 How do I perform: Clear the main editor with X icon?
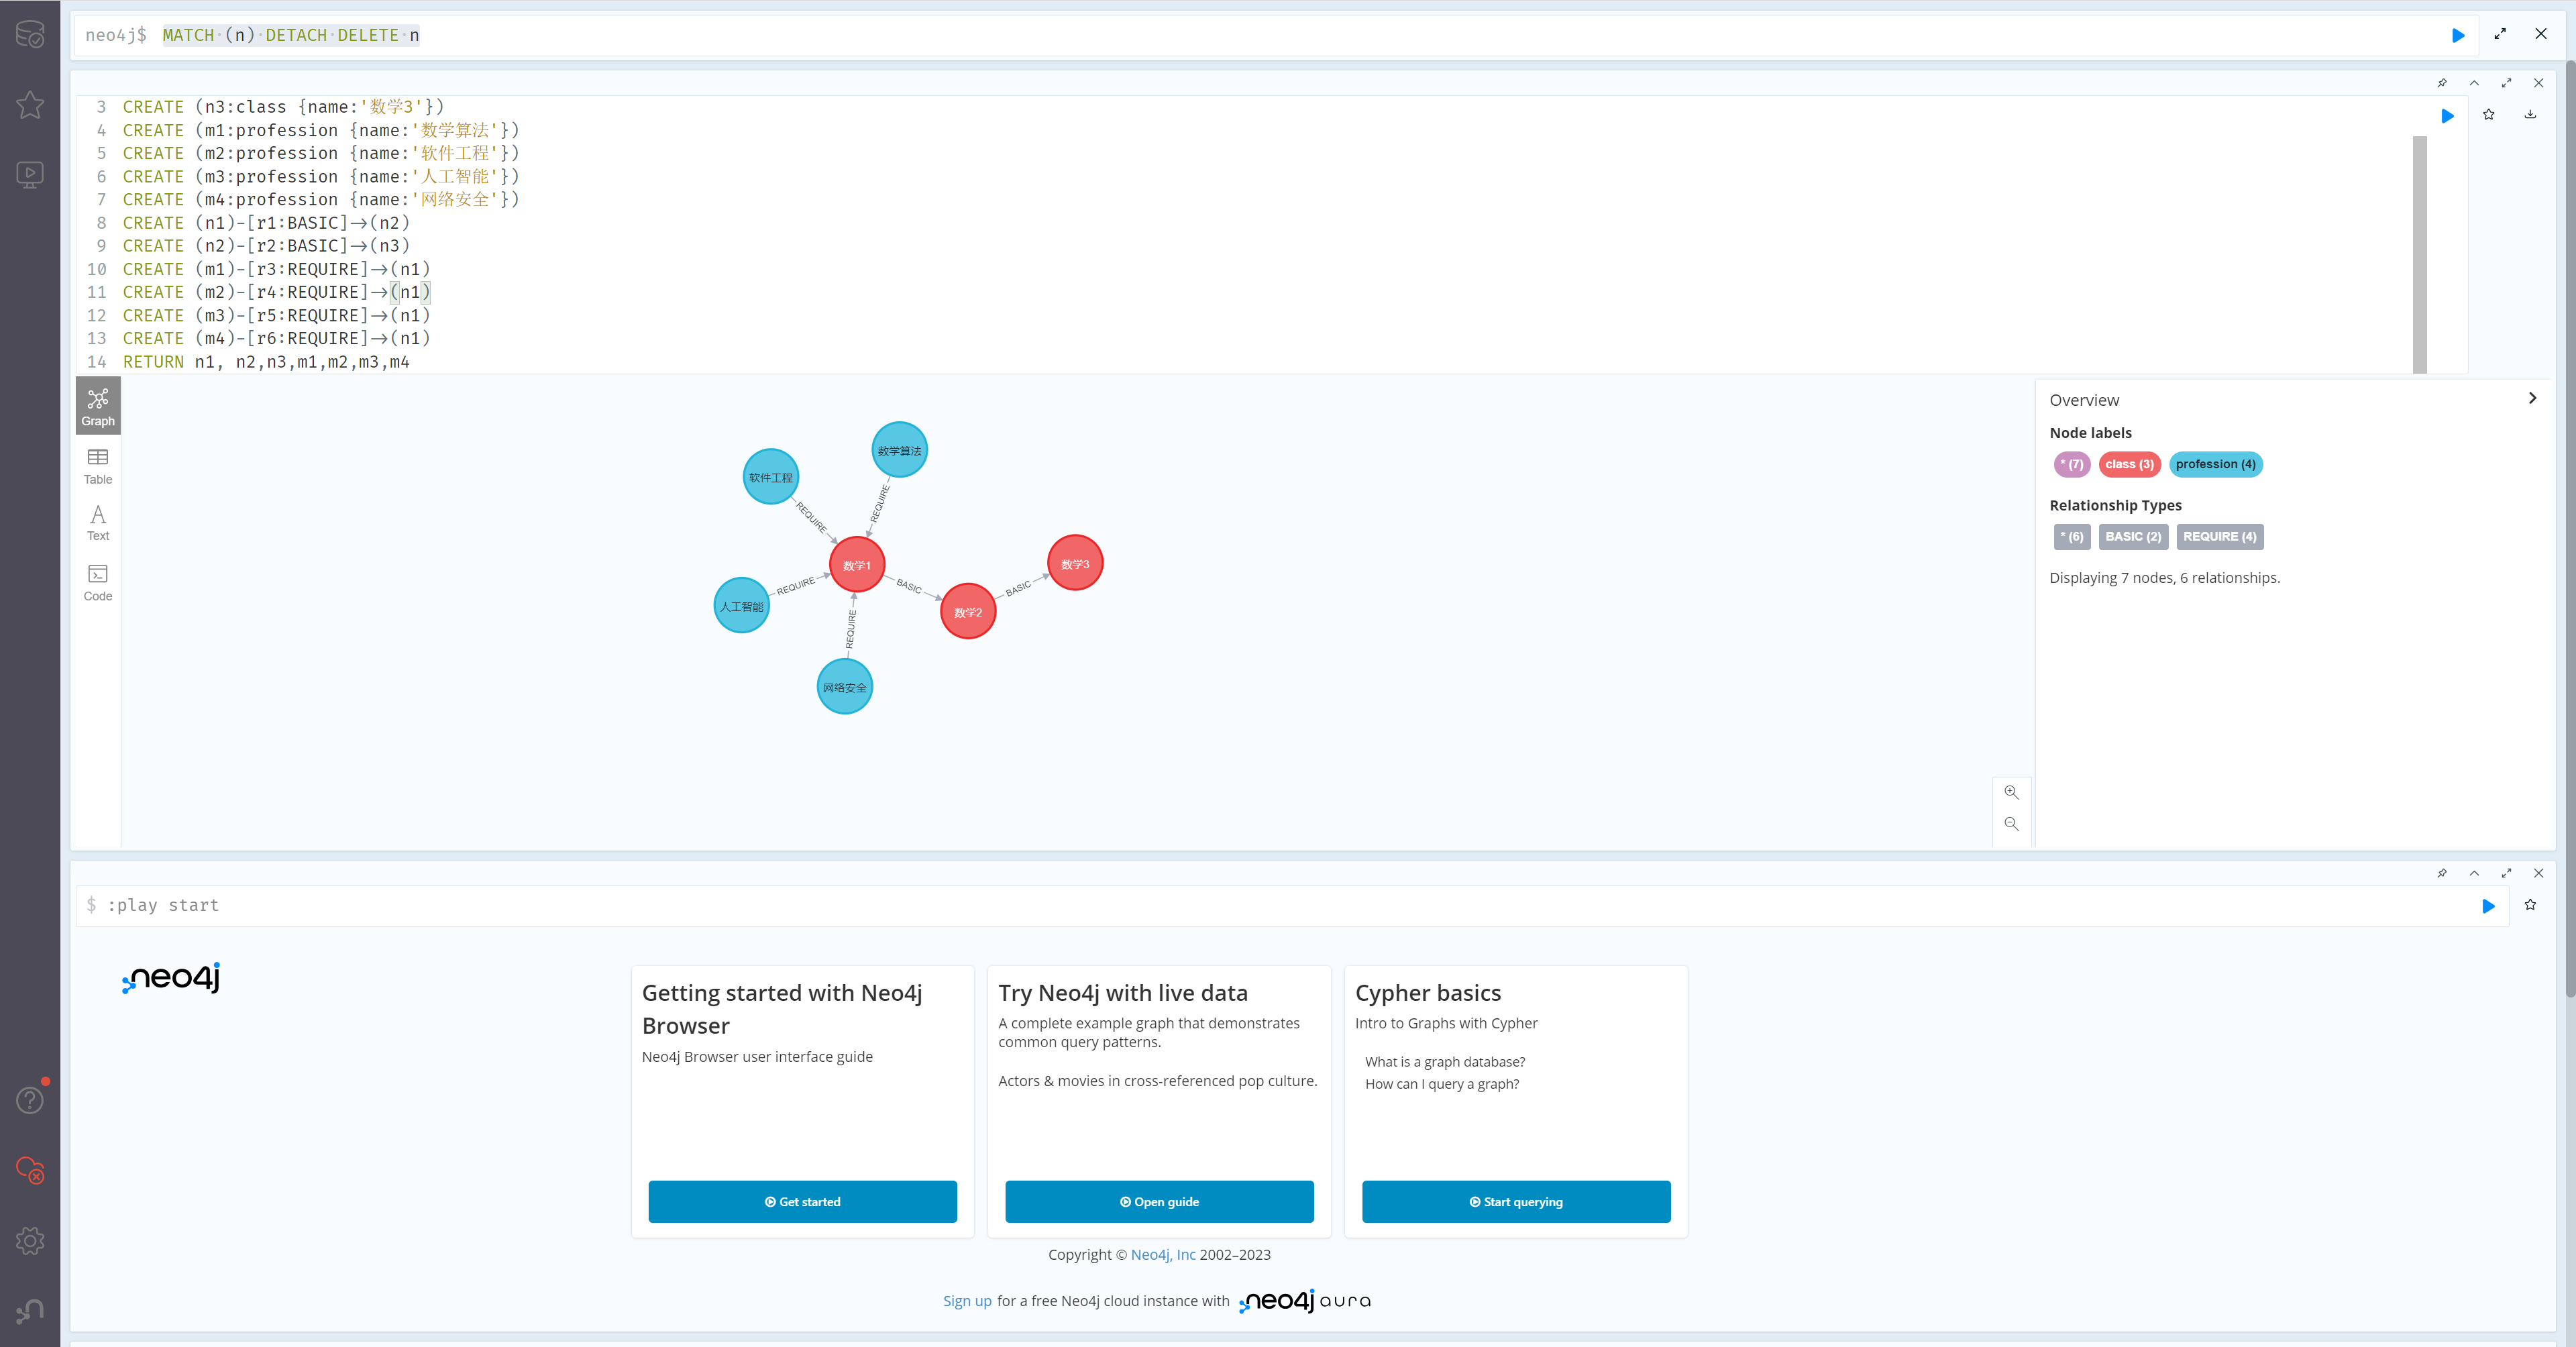pos(2541,34)
